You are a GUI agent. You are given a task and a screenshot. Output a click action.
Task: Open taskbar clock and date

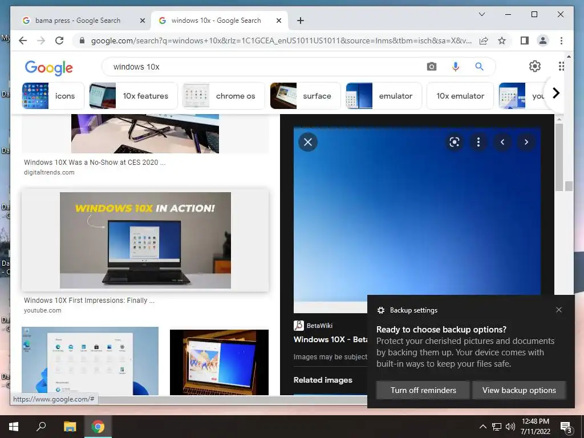[535, 427]
